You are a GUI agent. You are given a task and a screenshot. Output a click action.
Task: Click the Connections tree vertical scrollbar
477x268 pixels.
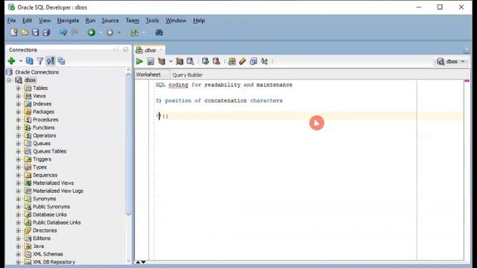(128, 144)
